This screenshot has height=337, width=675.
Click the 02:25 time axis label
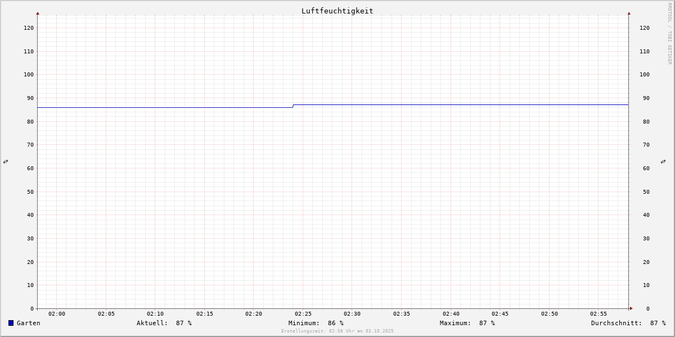point(303,314)
